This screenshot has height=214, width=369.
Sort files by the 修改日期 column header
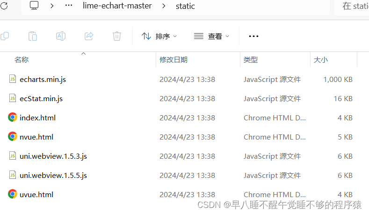point(174,59)
